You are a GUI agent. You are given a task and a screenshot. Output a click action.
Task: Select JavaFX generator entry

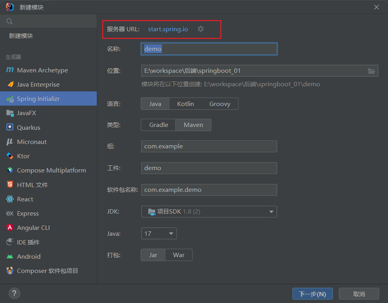49,113
